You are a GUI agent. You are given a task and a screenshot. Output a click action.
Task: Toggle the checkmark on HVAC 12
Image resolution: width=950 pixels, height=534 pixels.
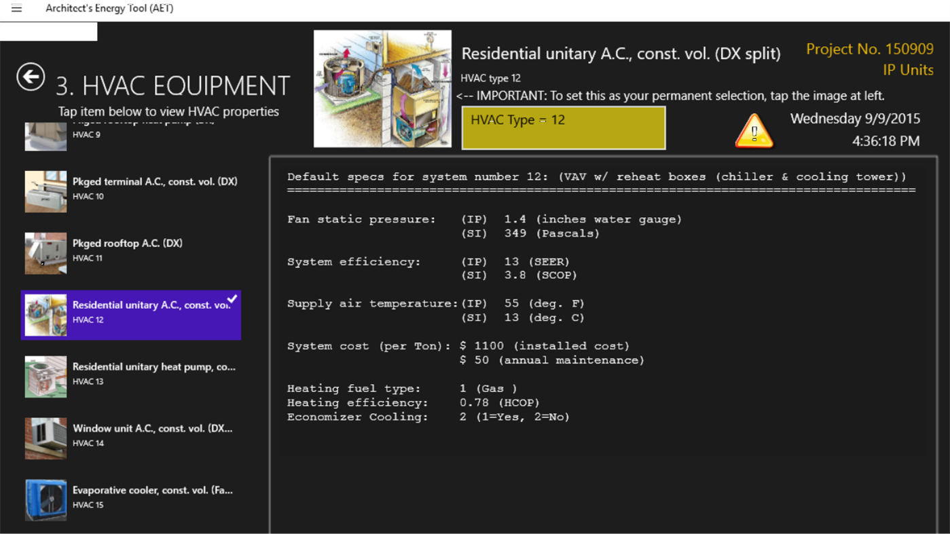(232, 297)
